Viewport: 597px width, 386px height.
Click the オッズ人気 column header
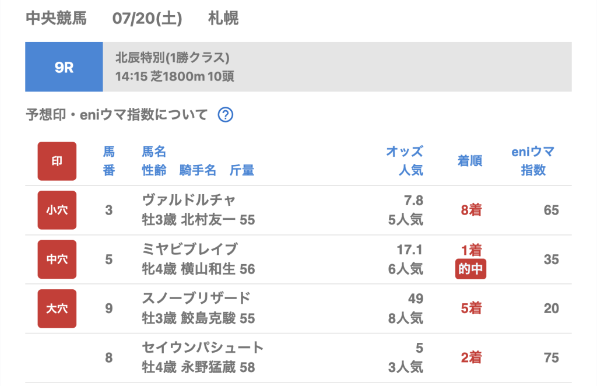coord(405,161)
